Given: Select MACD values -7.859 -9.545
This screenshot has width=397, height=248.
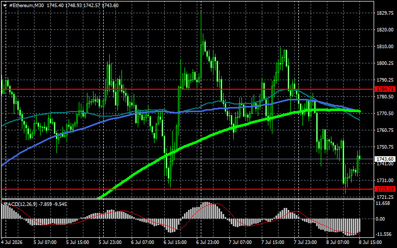Looking at the screenshot, I should 53,204.
